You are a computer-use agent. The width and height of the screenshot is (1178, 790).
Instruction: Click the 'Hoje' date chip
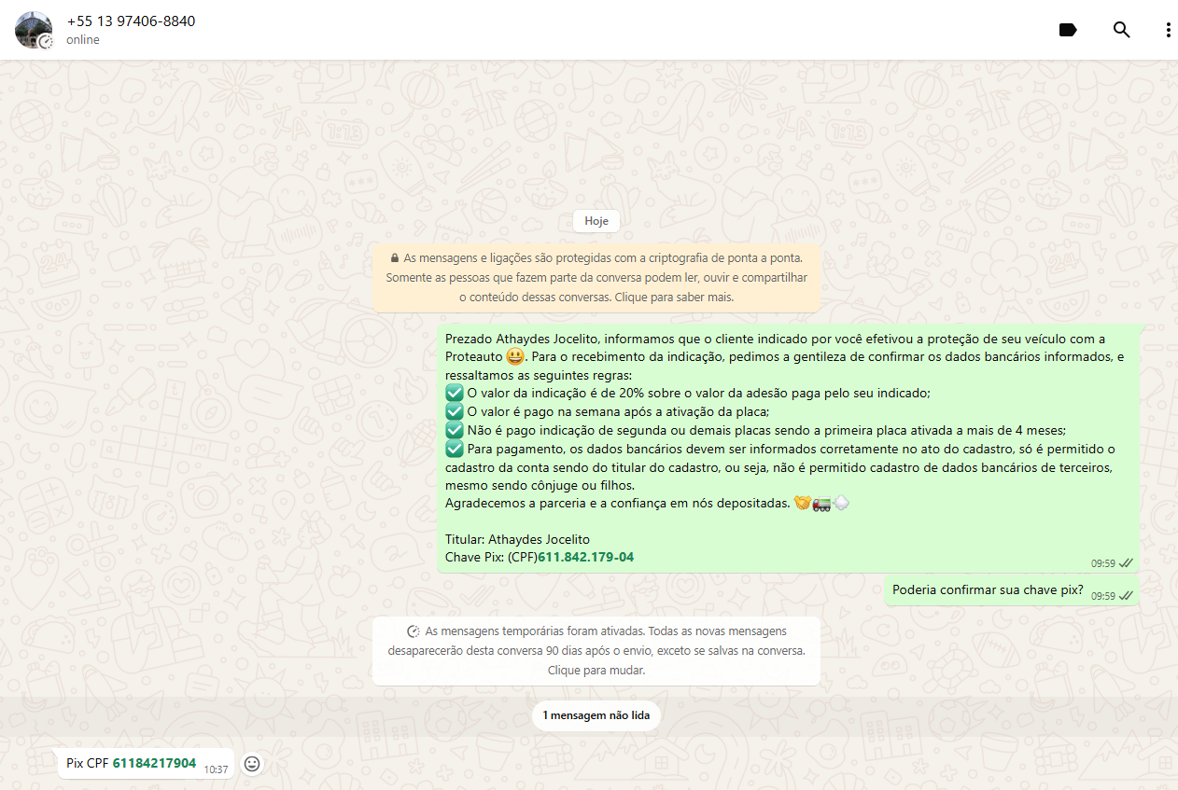pyautogui.click(x=596, y=221)
